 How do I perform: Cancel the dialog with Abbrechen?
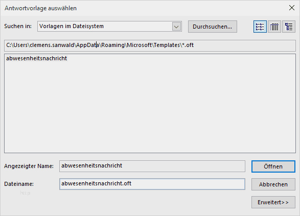tap(273, 184)
